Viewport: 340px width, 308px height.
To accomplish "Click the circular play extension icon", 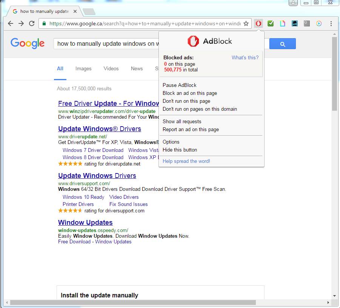I will (x=319, y=23).
